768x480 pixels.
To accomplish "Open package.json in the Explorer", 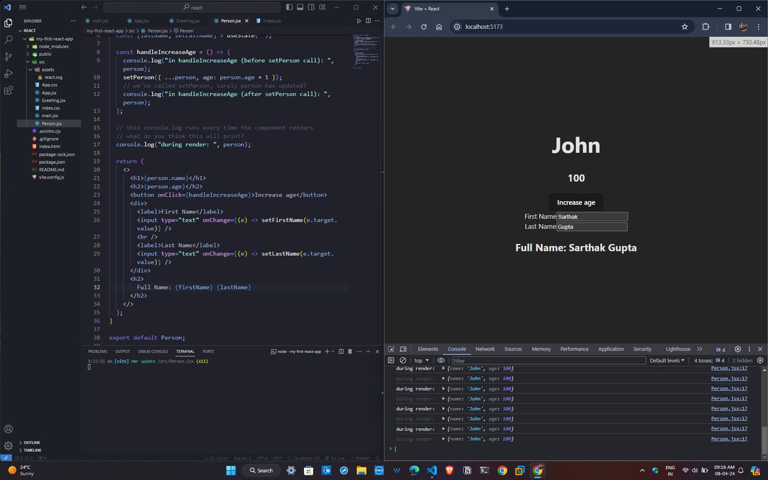I will click(52, 162).
